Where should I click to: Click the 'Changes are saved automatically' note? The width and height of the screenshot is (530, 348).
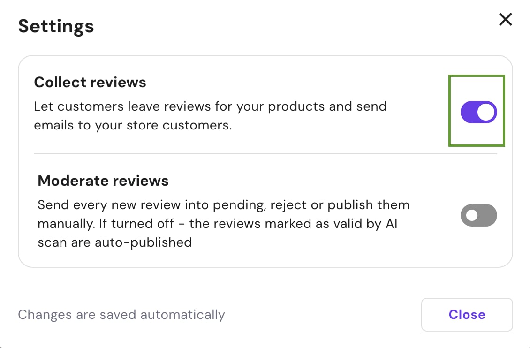[121, 314]
